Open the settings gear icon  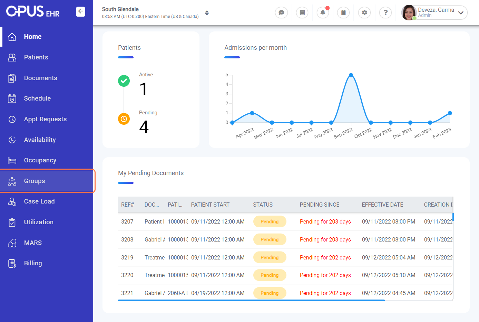pyautogui.click(x=364, y=12)
